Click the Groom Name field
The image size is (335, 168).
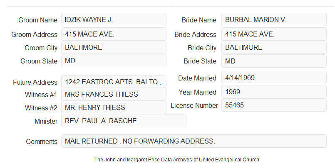(114, 19)
